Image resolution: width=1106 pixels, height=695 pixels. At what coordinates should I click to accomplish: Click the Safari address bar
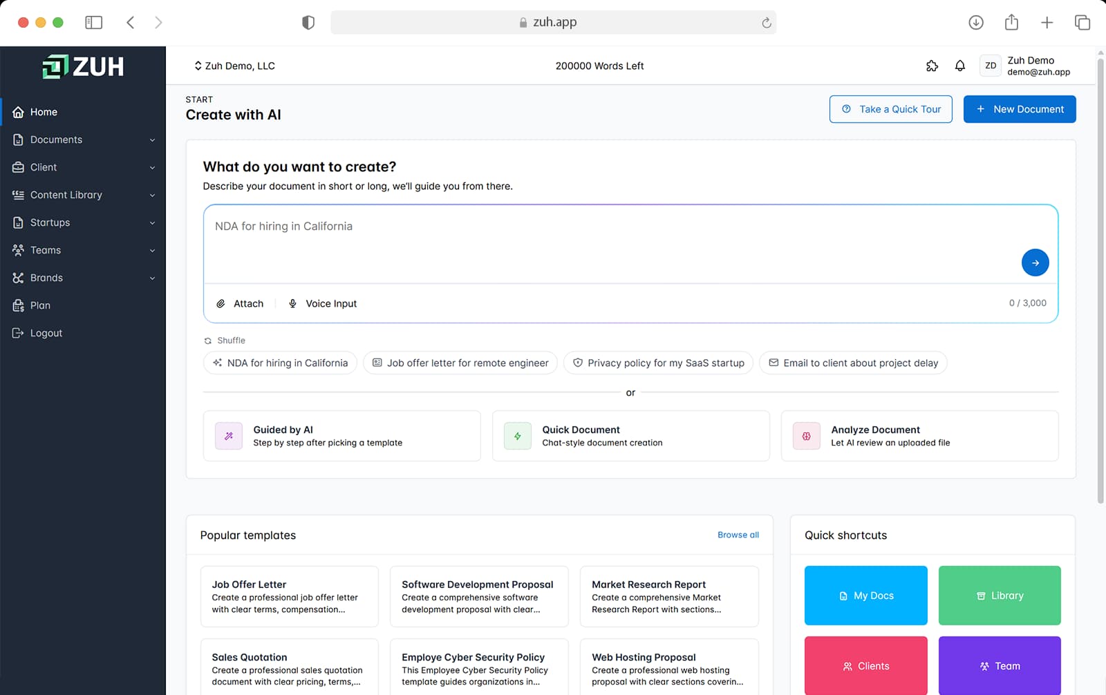click(553, 22)
